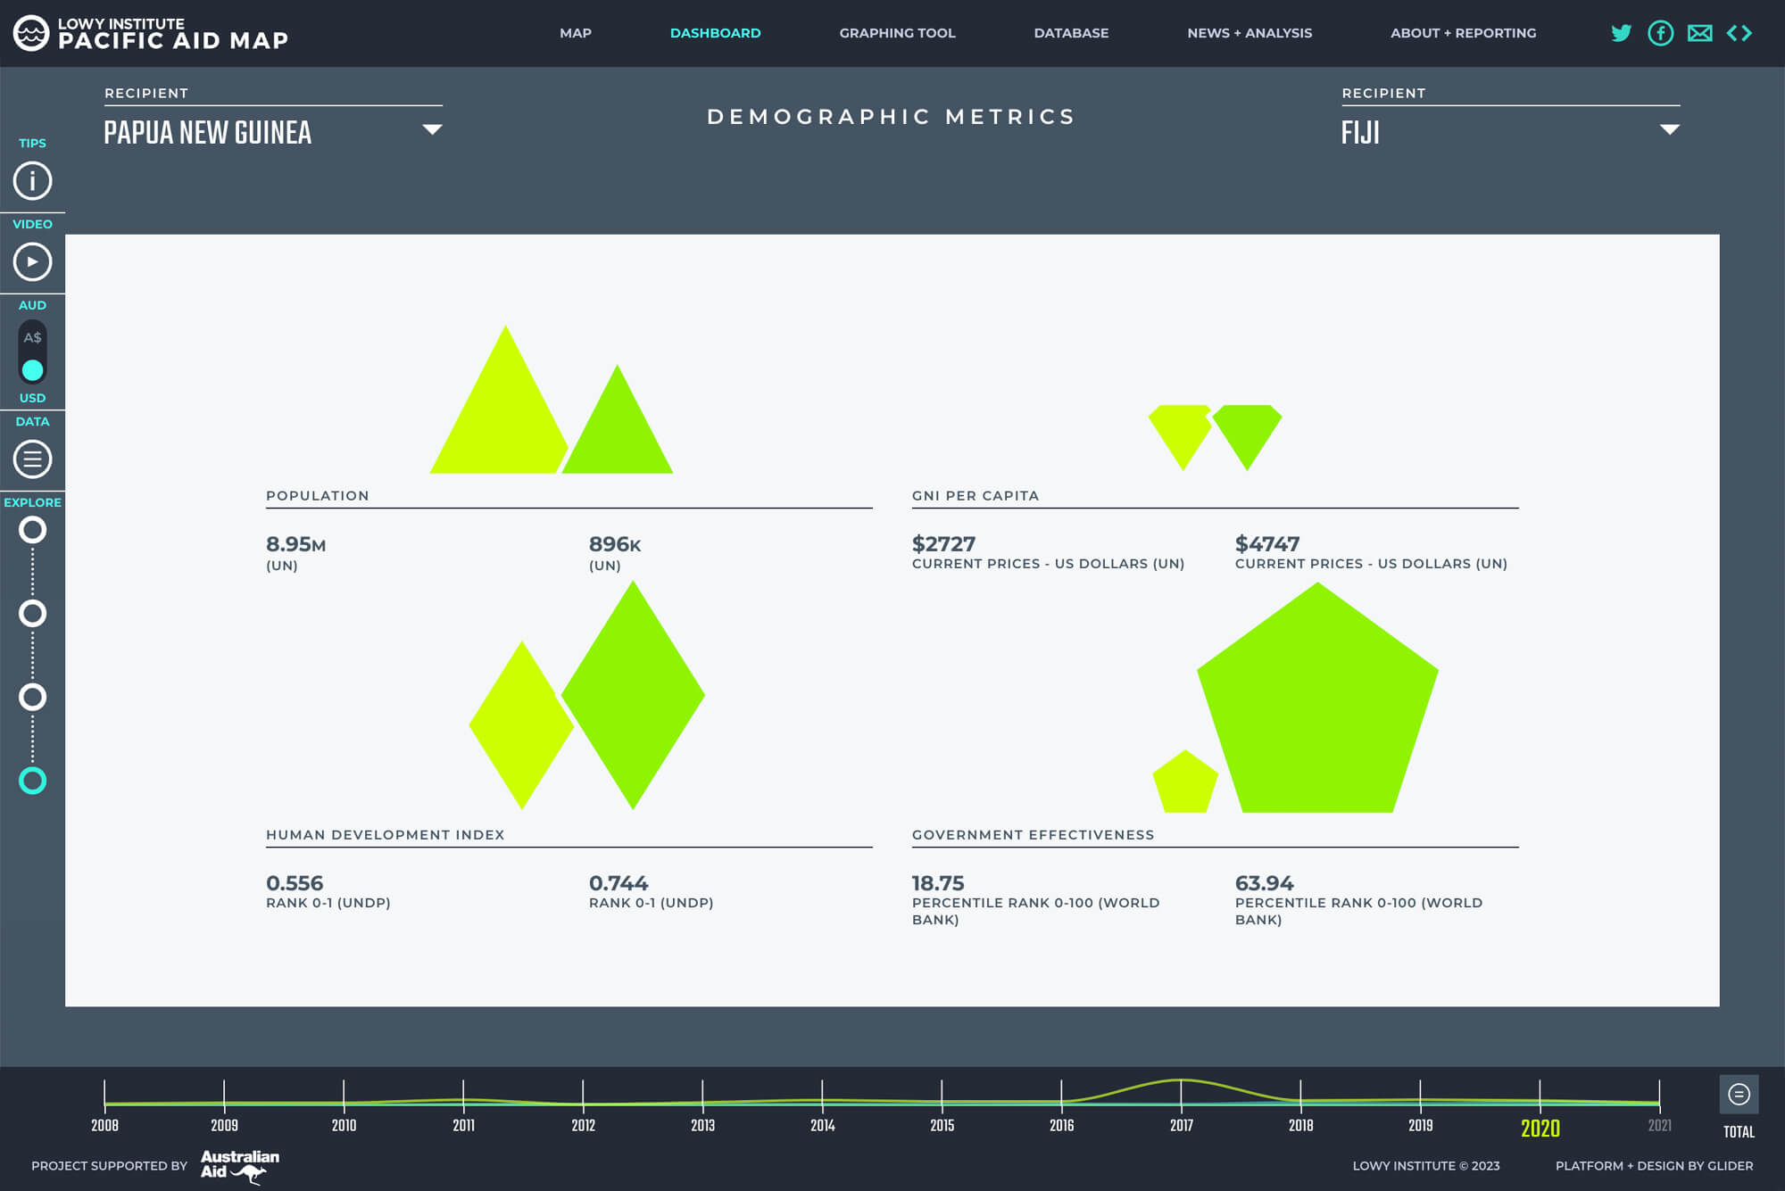1785x1191 pixels.
Task: Select year 2008 on the timeline
Action: pos(104,1125)
